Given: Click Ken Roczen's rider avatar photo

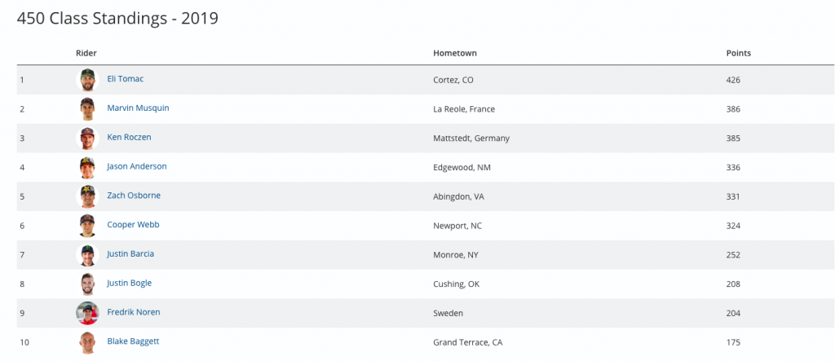Looking at the screenshot, I should coord(87,139).
